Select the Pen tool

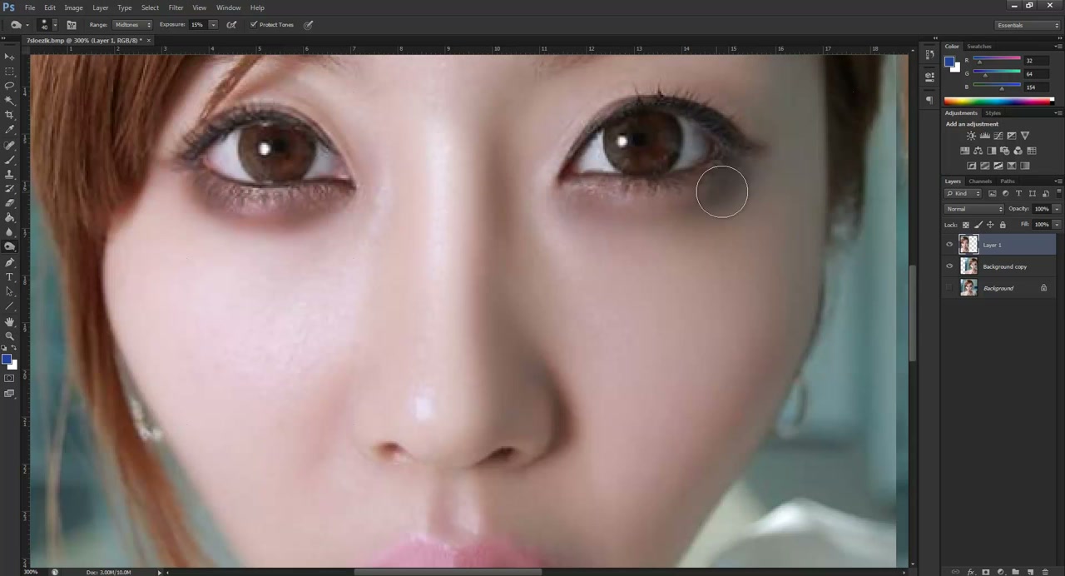(x=10, y=262)
